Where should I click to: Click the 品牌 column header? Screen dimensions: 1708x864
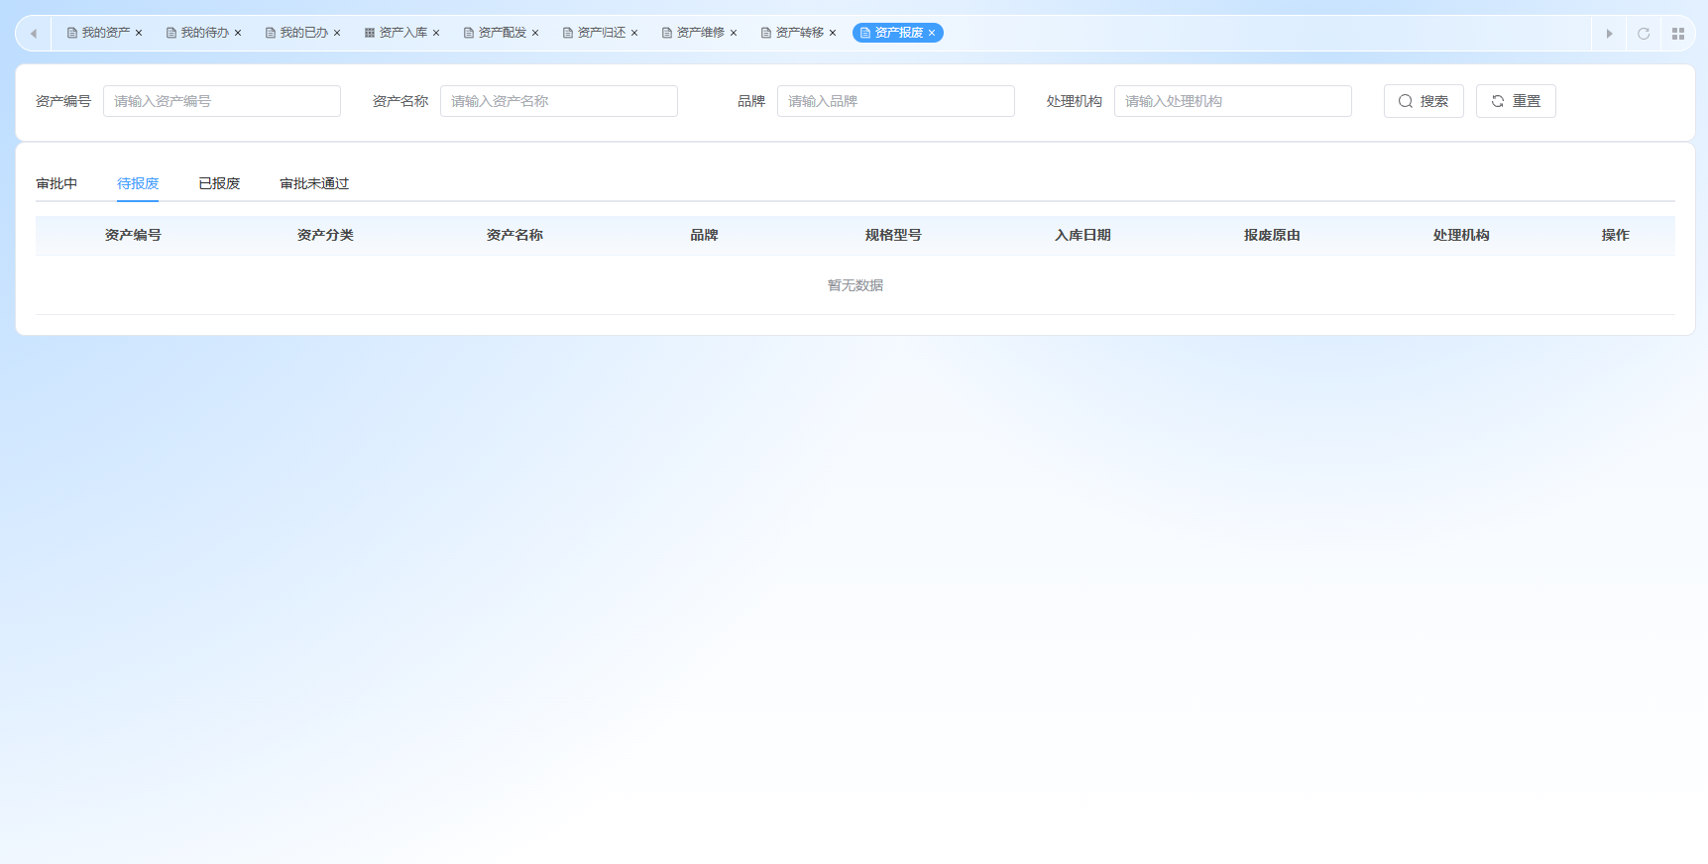tap(704, 235)
